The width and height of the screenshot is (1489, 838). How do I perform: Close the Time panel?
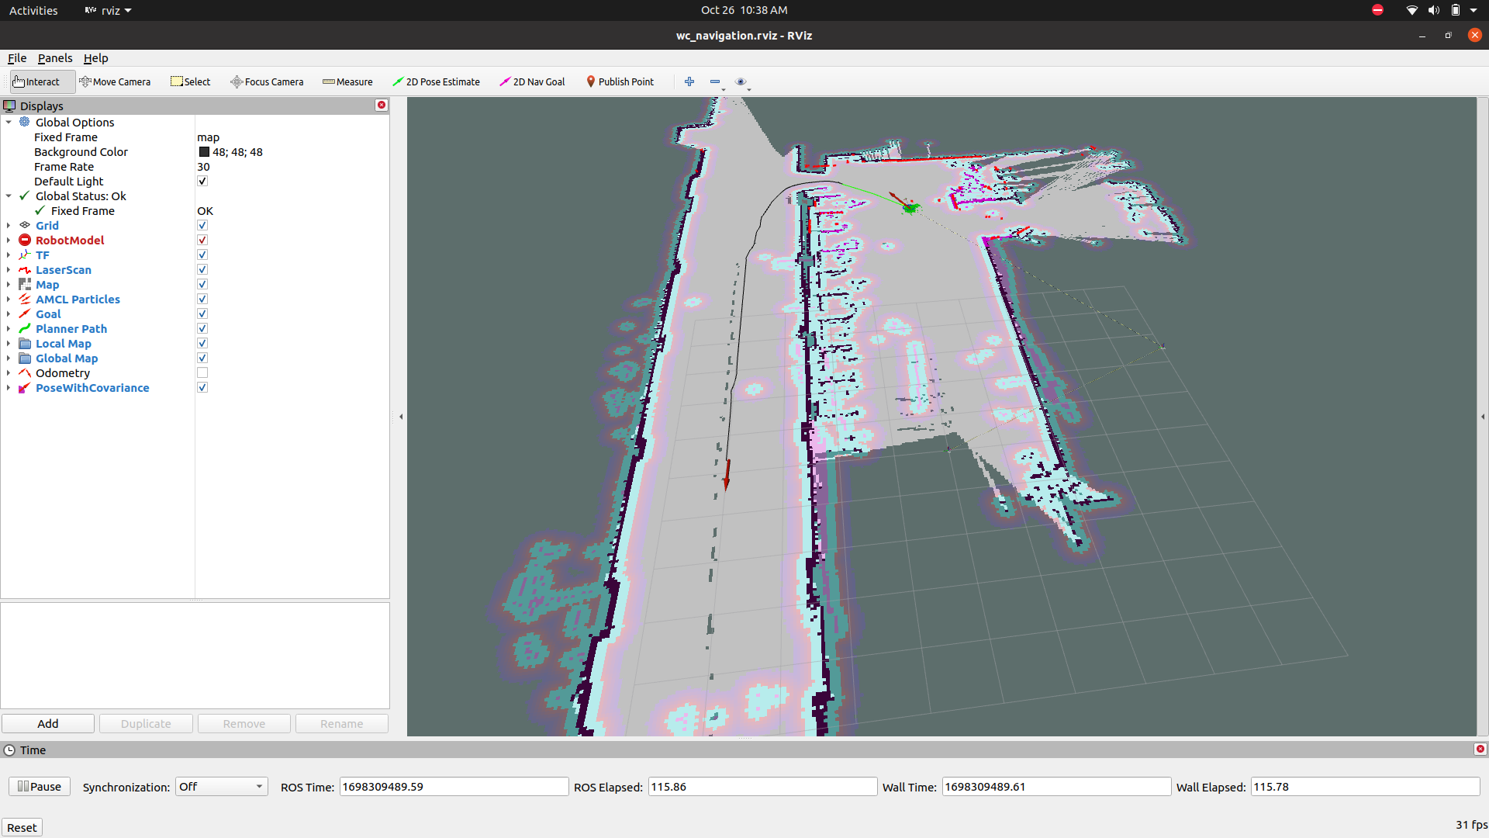[1480, 749]
